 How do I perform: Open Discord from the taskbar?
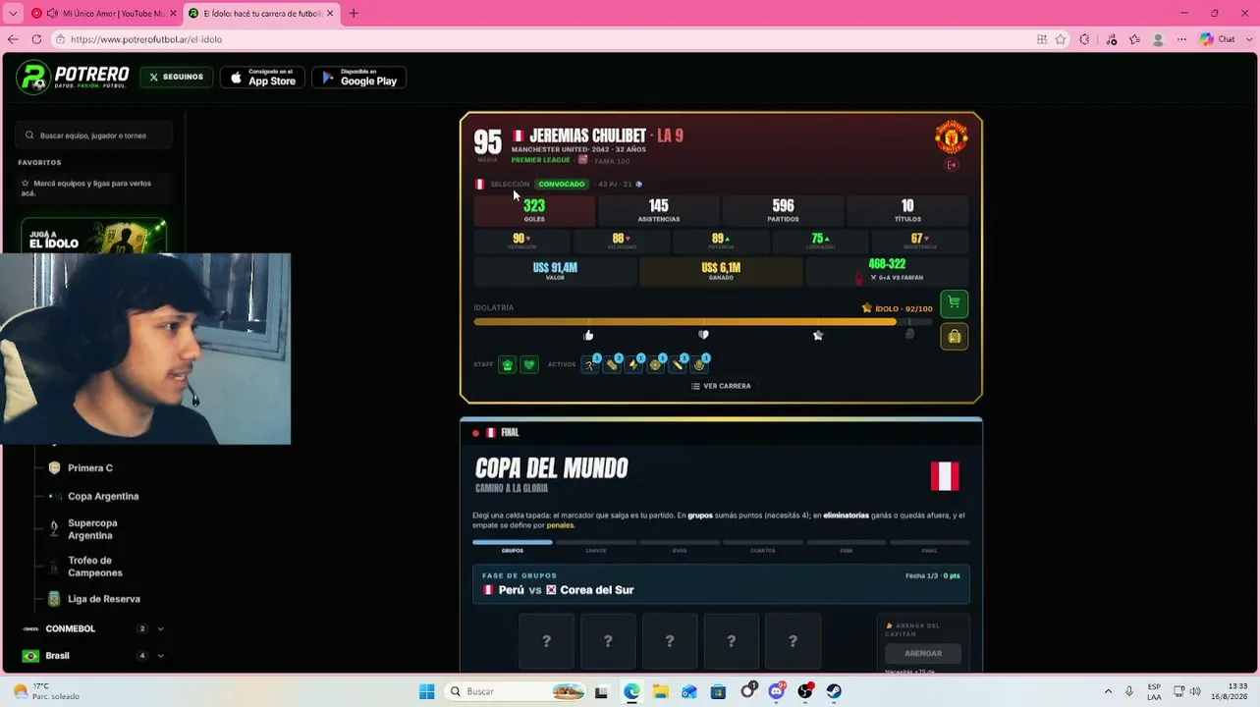777,691
